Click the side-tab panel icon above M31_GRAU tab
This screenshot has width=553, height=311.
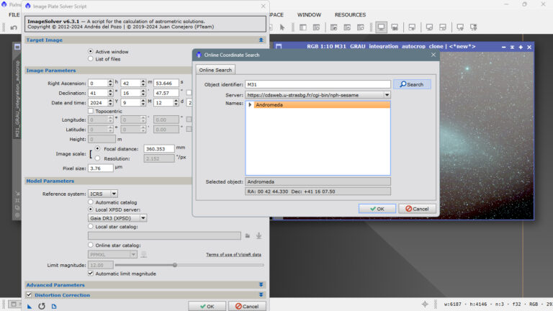[x=17, y=47]
